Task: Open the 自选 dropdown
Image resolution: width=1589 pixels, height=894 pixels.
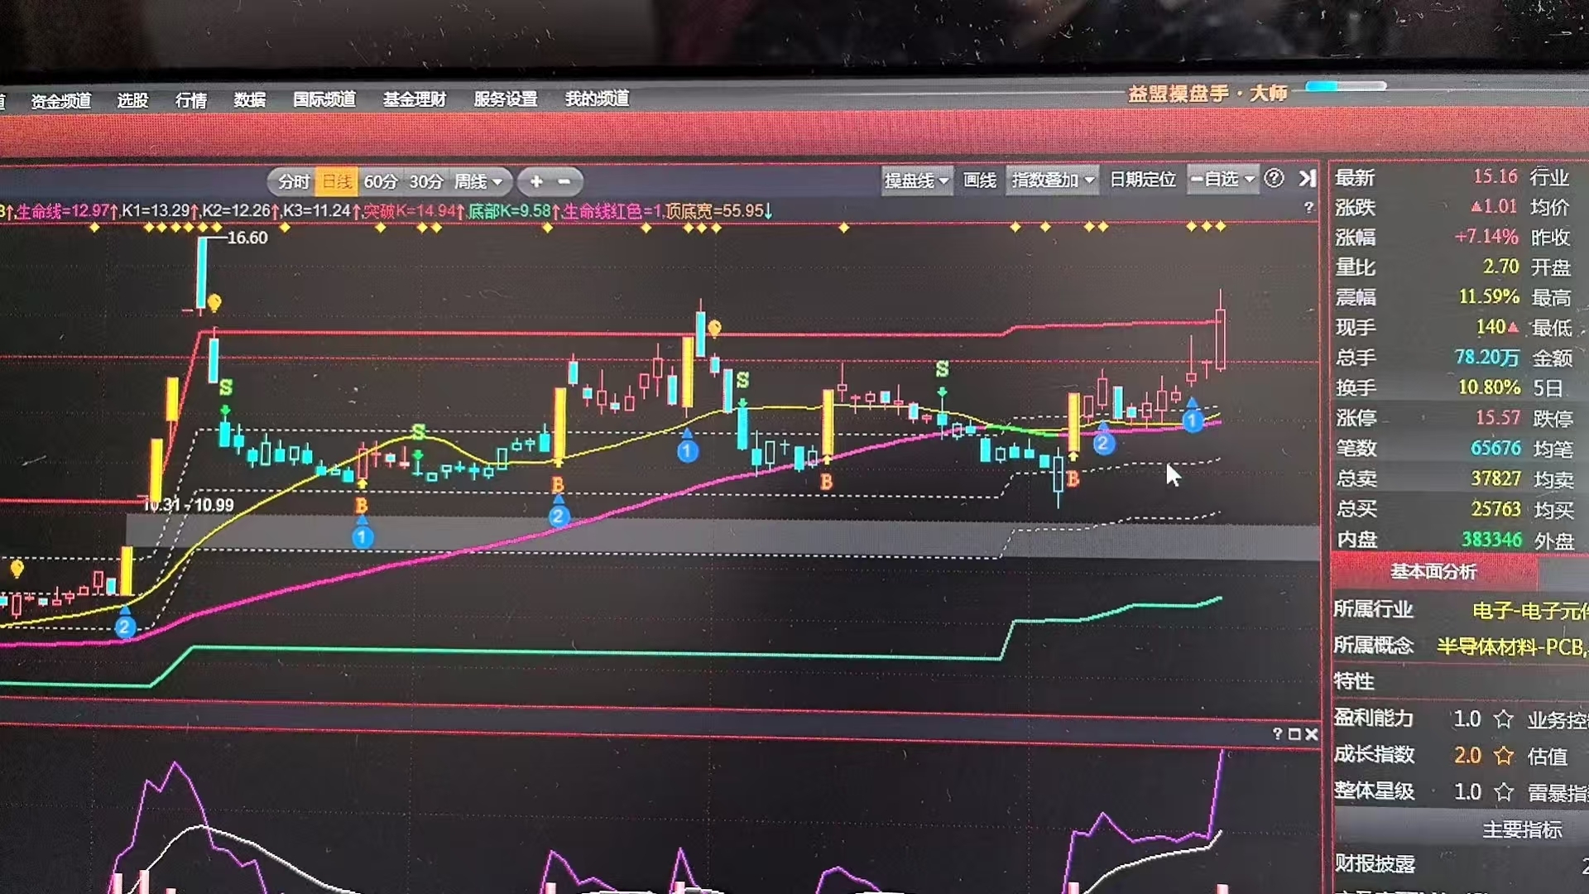Action: click(x=1222, y=179)
